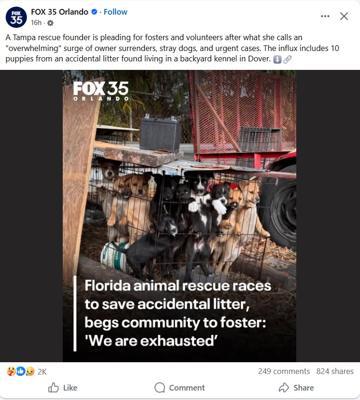Viewport: 360px width, 400px height.
Task: Open the Comment box
Action: click(179, 388)
